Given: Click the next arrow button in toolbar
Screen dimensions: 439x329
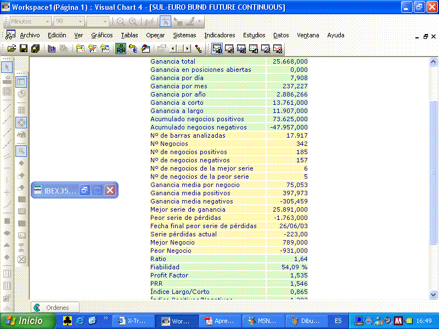Looking at the screenshot, I should pos(187,49).
